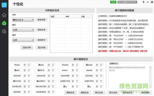Toggle first checkbox of AAAAAAB rule
The height and width of the screenshot is (96, 154).
[49, 76]
